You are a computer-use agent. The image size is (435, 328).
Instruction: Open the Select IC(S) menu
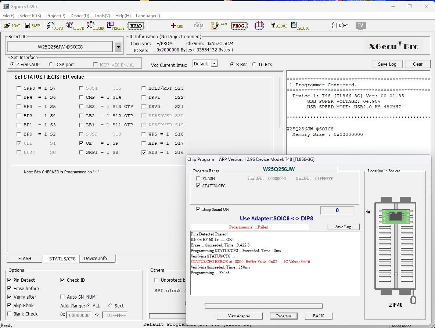tap(30, 16)
